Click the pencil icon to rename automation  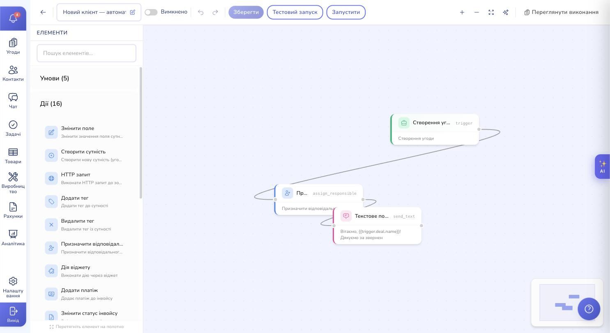tap(133, 12)
